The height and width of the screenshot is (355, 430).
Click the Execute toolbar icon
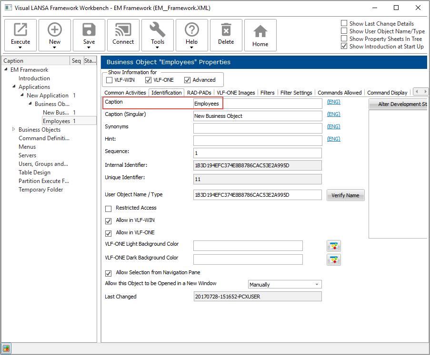tap(20, 30)
